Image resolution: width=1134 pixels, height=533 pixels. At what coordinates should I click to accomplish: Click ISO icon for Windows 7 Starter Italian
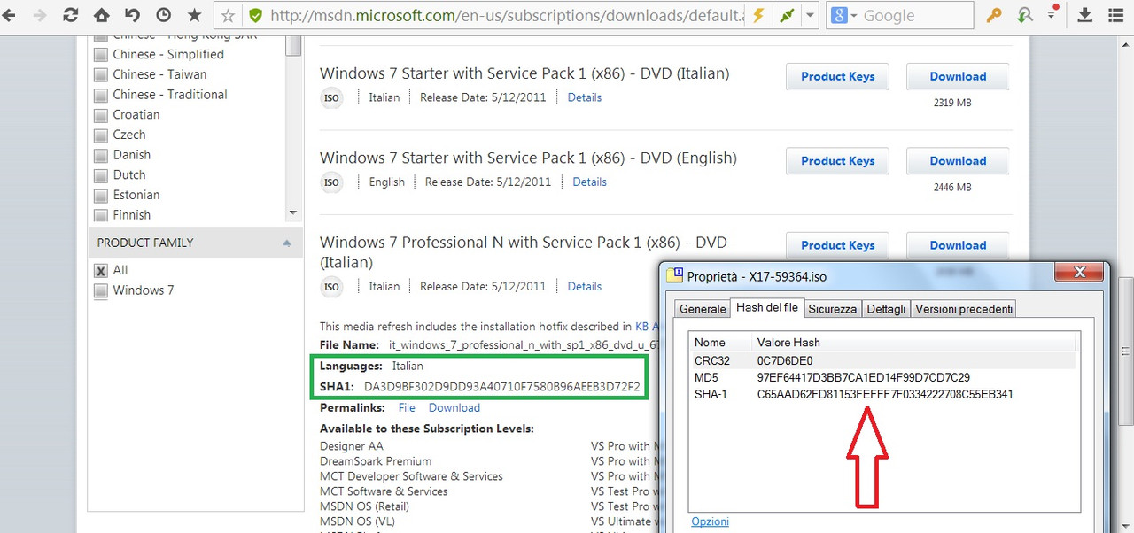pyautogui.click(x=331, y=97)
